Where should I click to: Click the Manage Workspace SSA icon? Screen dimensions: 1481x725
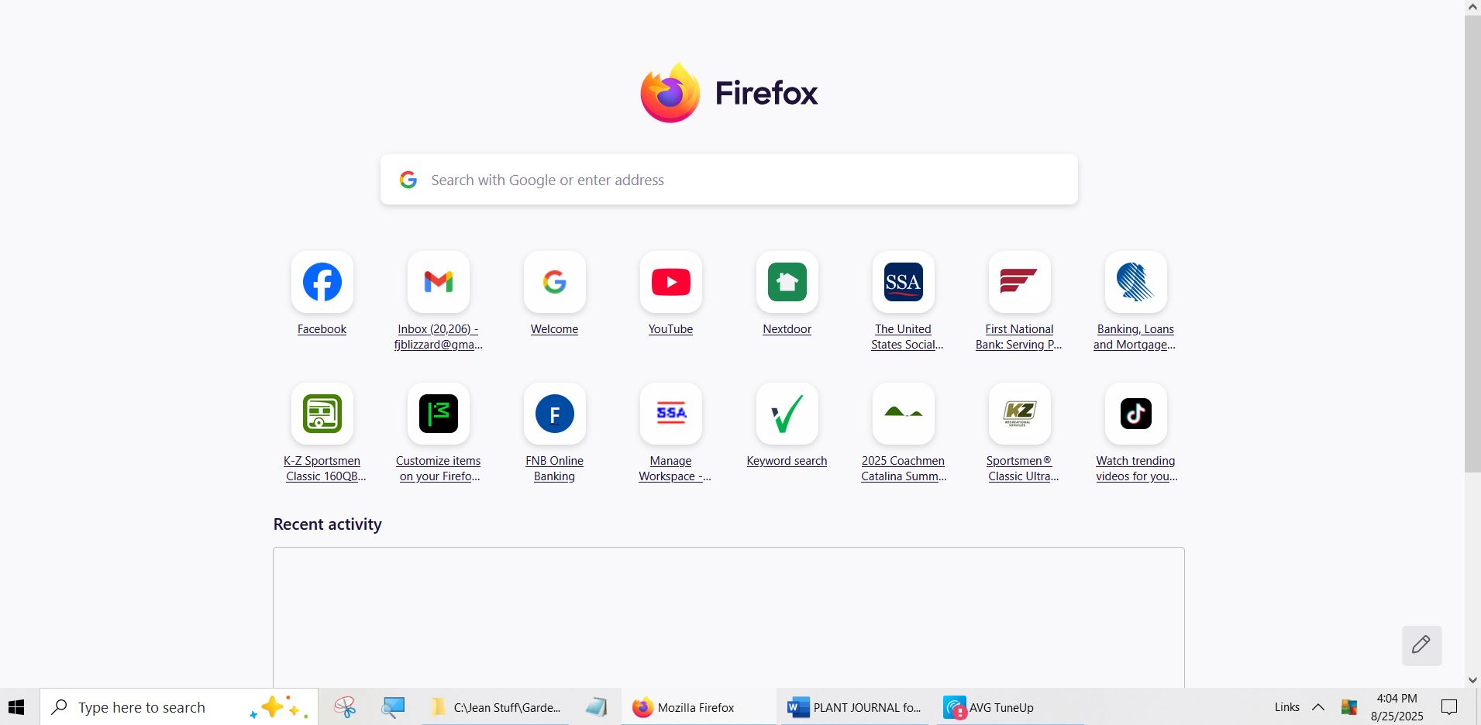pyautogui.click(x=671, y=414)
